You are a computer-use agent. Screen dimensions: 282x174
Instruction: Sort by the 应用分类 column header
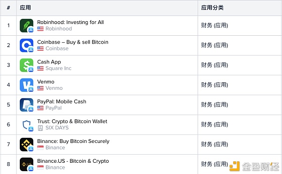click(212, 8)
